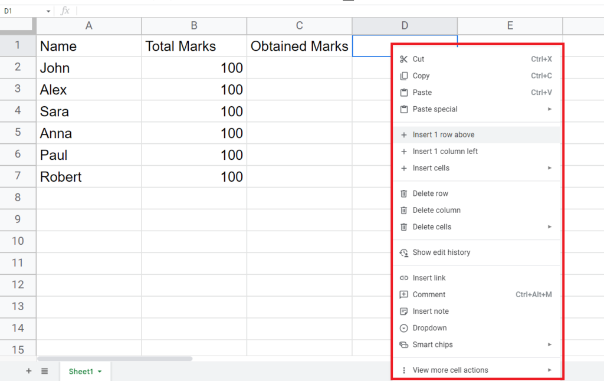This screenshot has height=381, width=604.
Task: Select column C header
Action: 299,26
